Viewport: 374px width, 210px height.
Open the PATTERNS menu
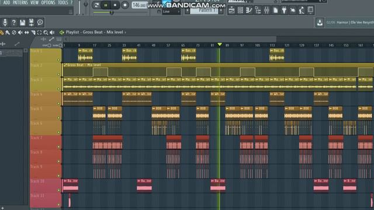(x=20, y=2)
